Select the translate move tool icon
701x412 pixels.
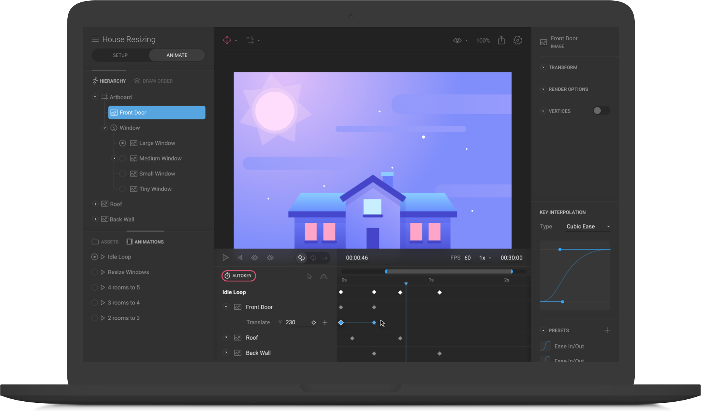pos(227,40)
